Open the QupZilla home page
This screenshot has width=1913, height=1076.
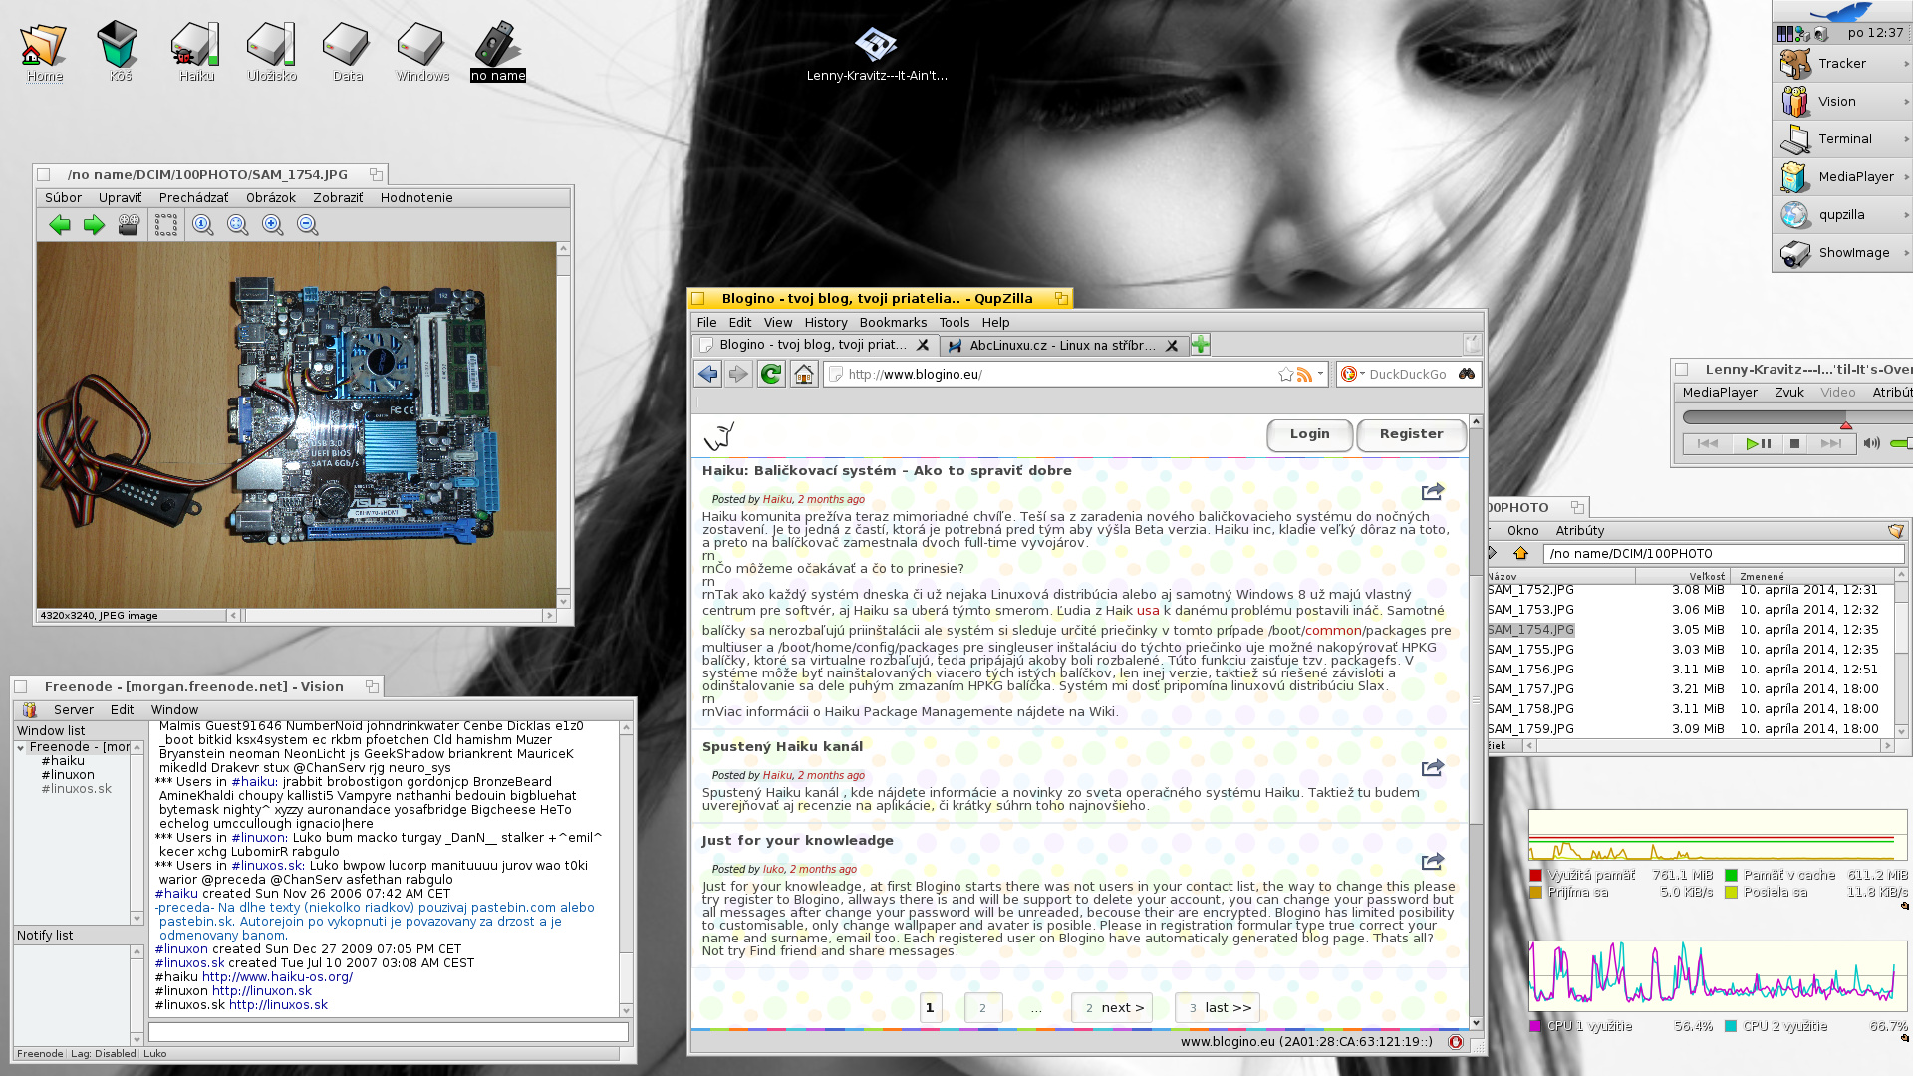[804, 374]
